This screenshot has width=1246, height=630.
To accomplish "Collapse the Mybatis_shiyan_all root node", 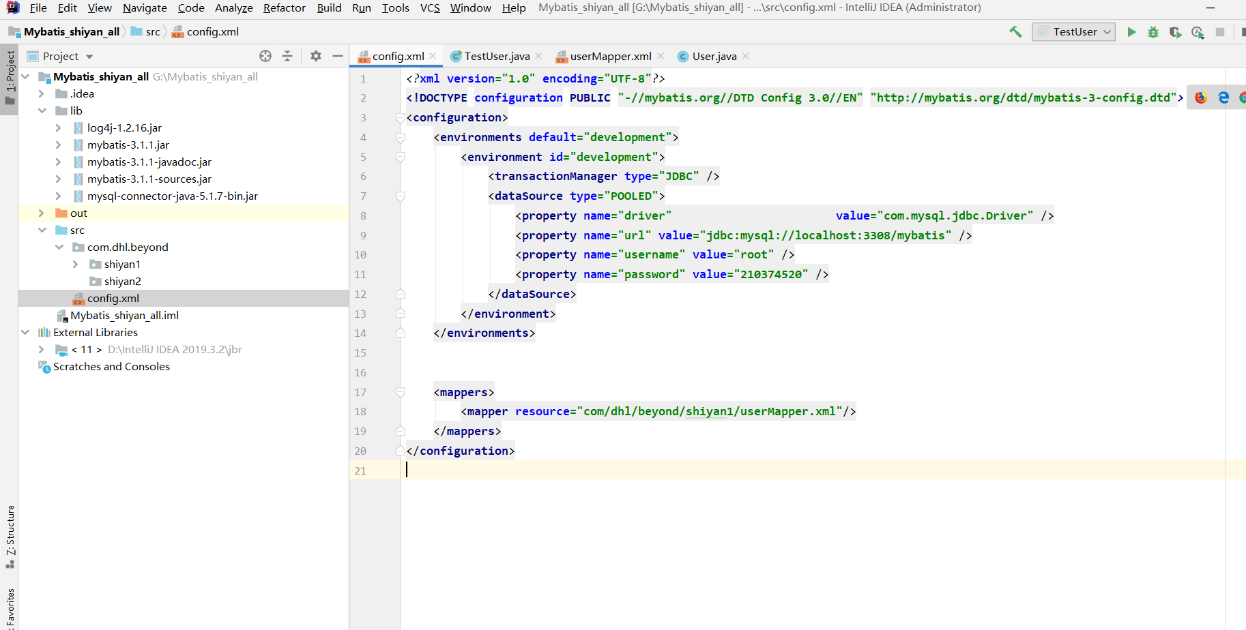I will pyautogui.click(x=26, y=76).
